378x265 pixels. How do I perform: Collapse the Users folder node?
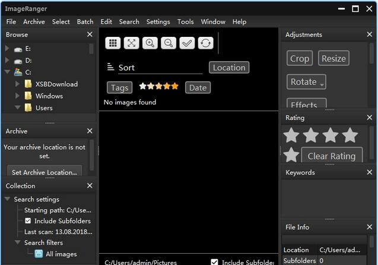coord(17,108)
